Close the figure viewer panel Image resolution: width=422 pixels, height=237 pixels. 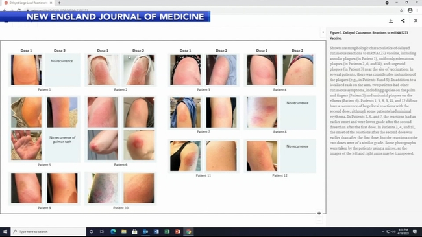[x=416, y=21]
